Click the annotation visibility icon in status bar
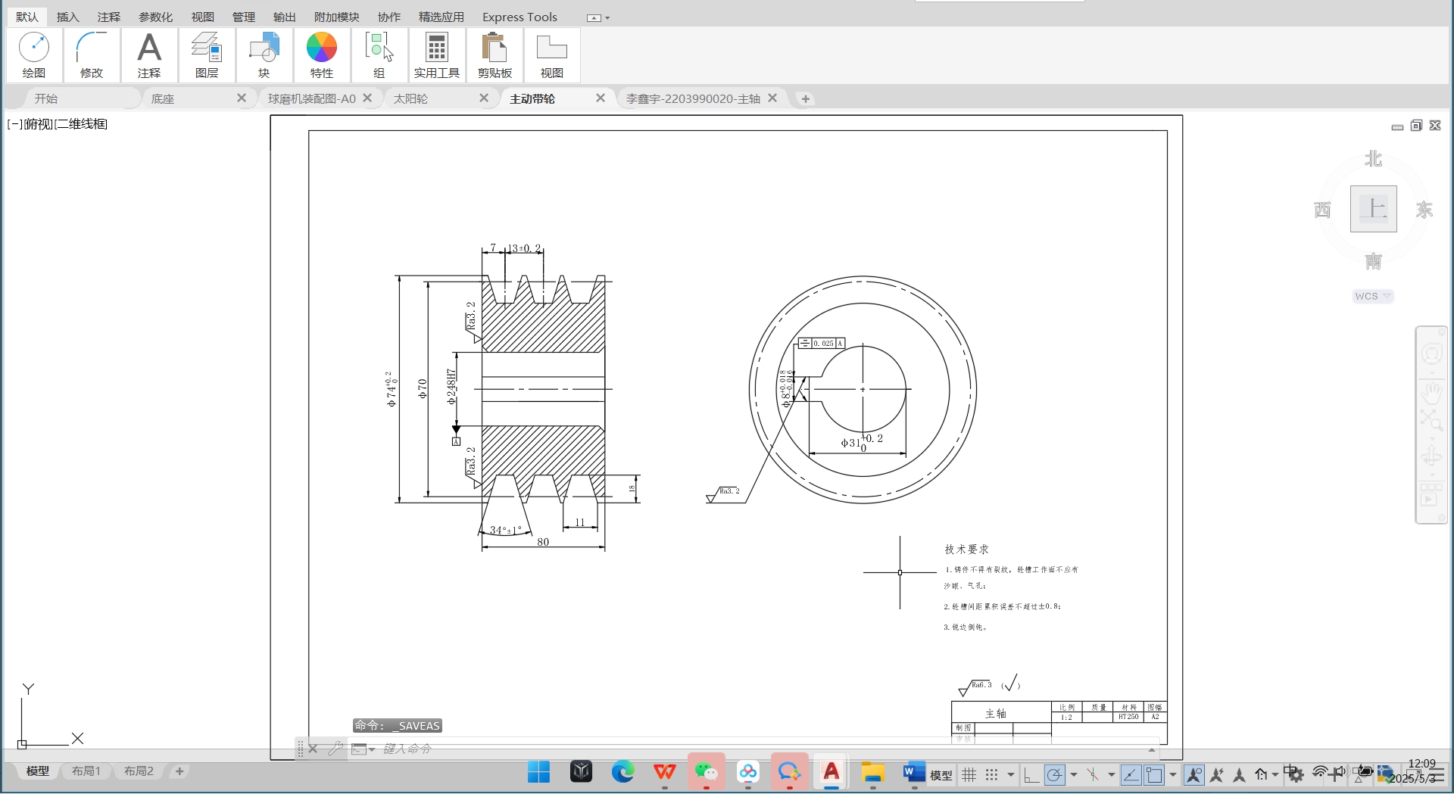Screen dimensions: 1454x794 click(x=1194, y=774)
